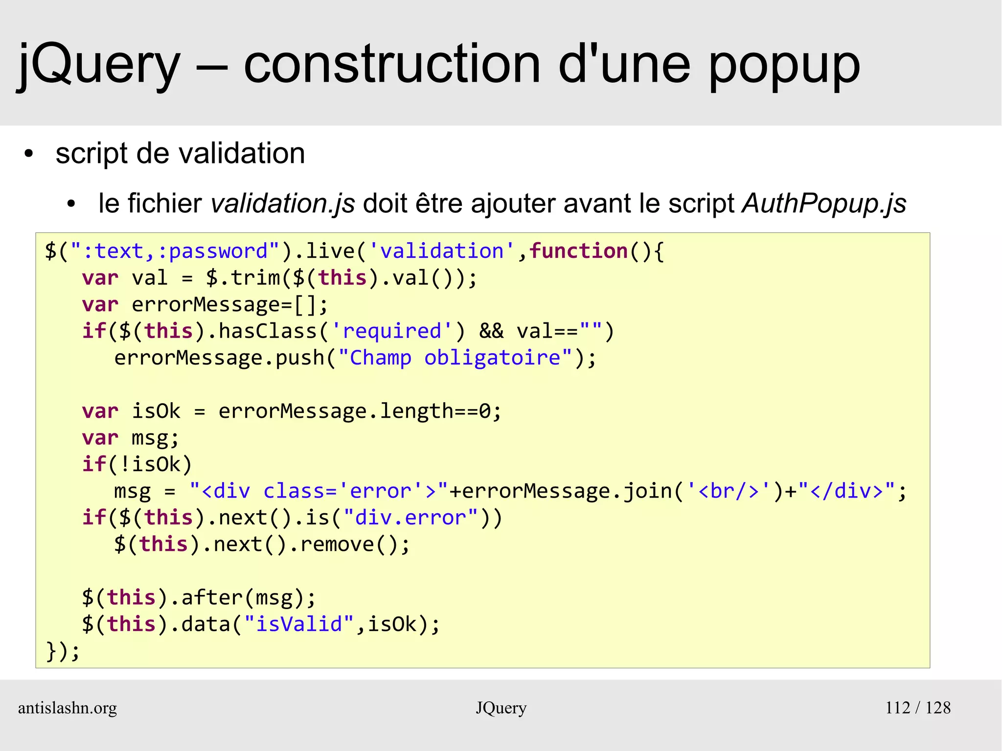
Task: Click the line '$(this).after(msg);'
Action: coord(199,598)
